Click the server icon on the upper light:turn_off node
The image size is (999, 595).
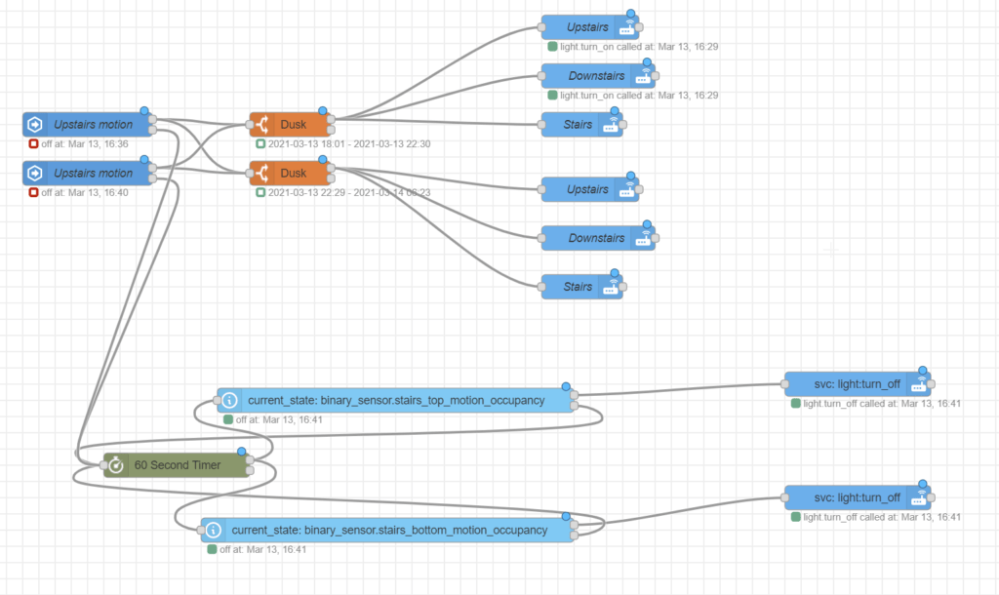(918, 383)
